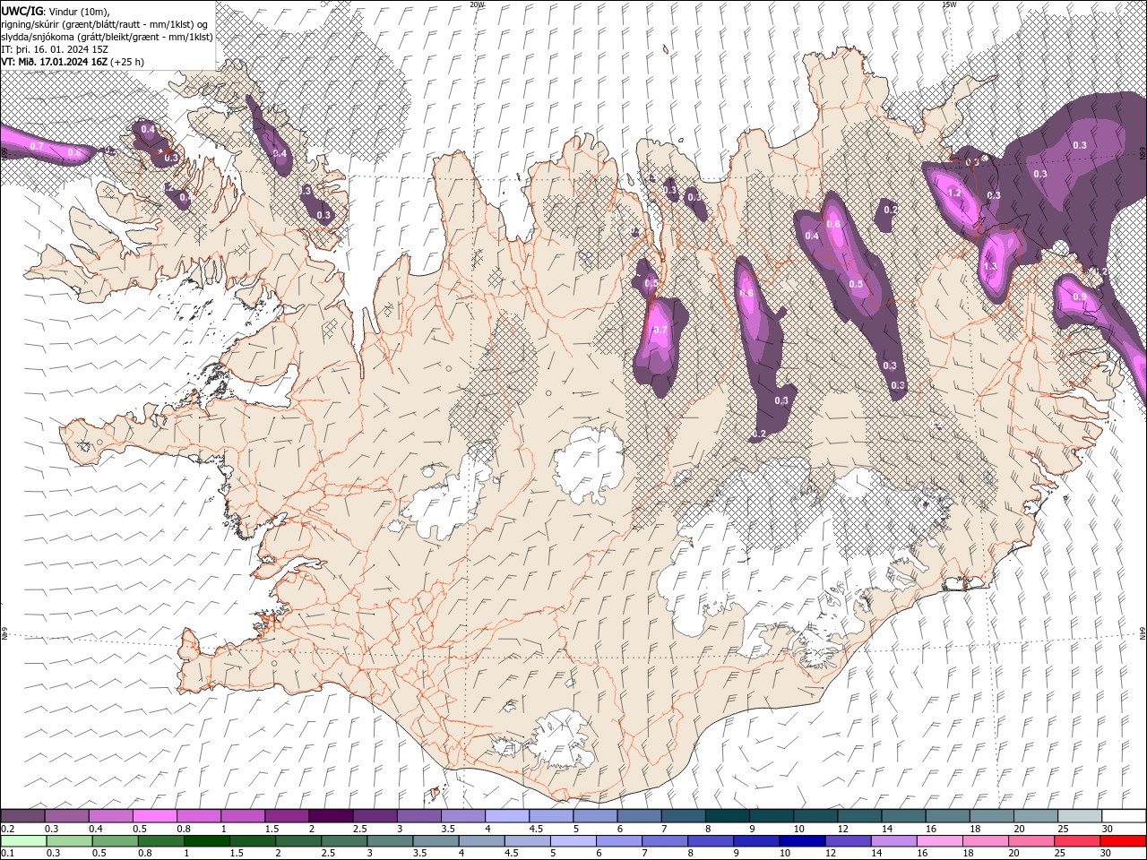Pick the 0.8 swatch in the snow legend
This screenshot has width=1147, height=860.
[x=198, y=816]
